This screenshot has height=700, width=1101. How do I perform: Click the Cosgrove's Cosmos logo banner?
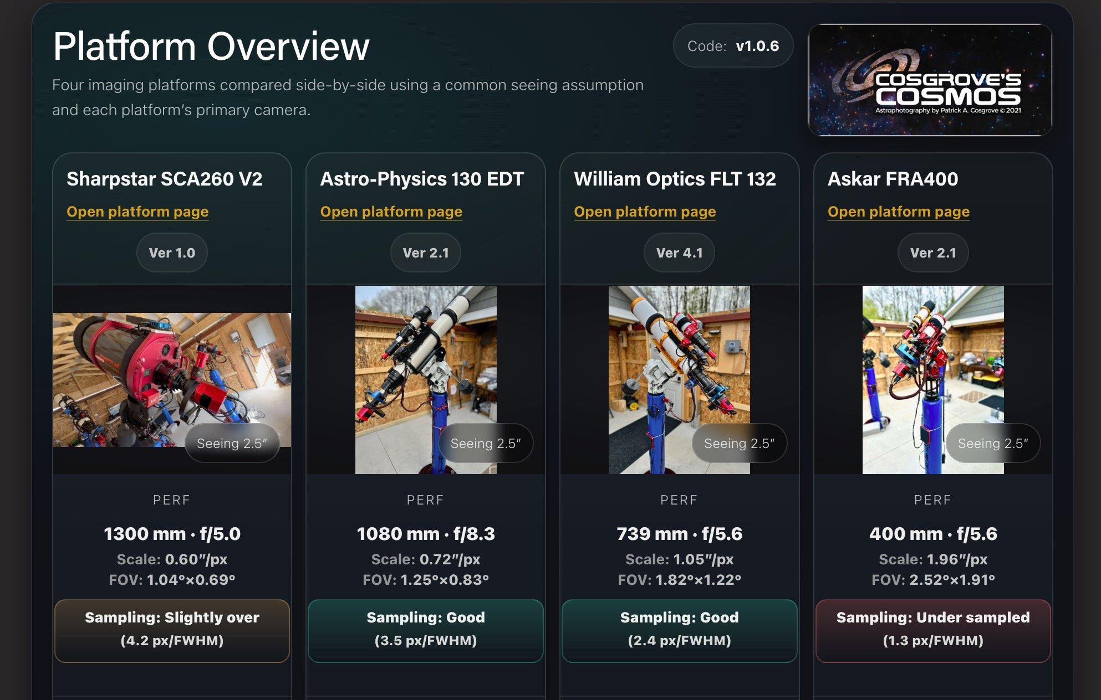[929, 80]
